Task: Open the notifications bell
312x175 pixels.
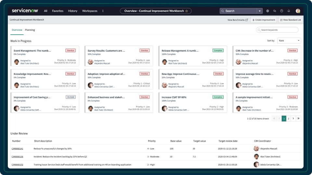Action: tap(289, 11)
